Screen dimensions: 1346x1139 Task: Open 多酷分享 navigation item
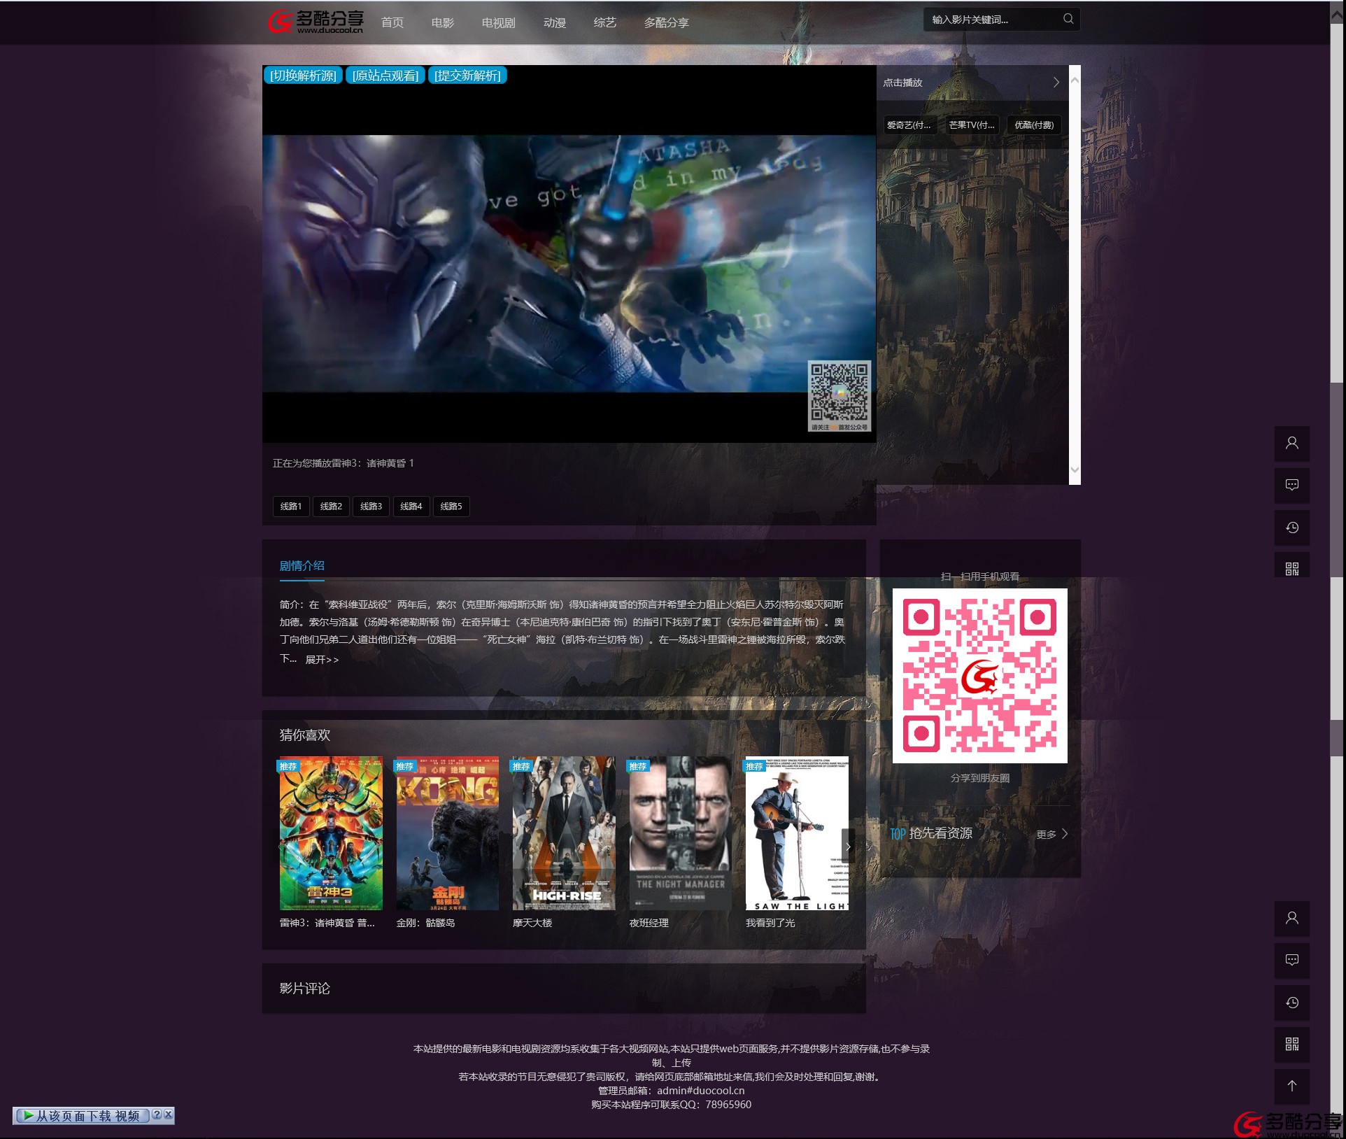[x=667, y=22]
